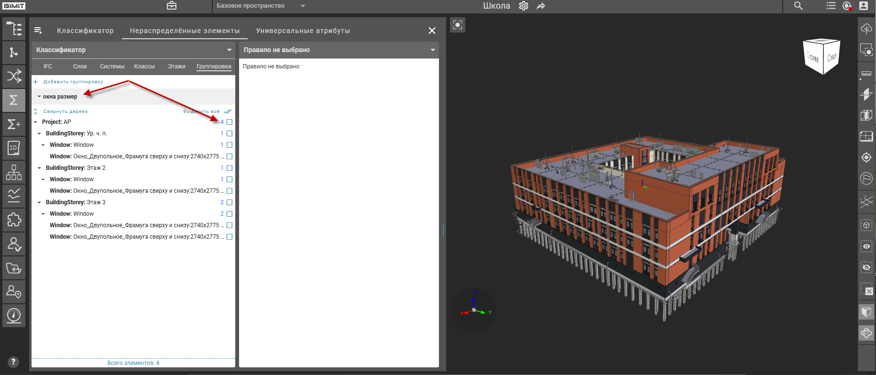Click the fit-to-view icon in viewport
The height and width of the screenshot is (375, 876).
458,25
